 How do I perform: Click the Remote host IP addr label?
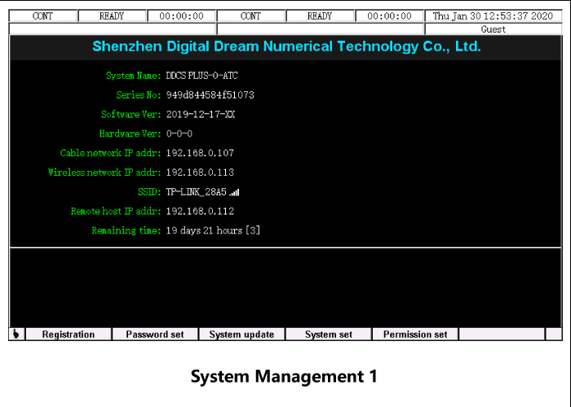pyautogui.click(x=116, y=211)
